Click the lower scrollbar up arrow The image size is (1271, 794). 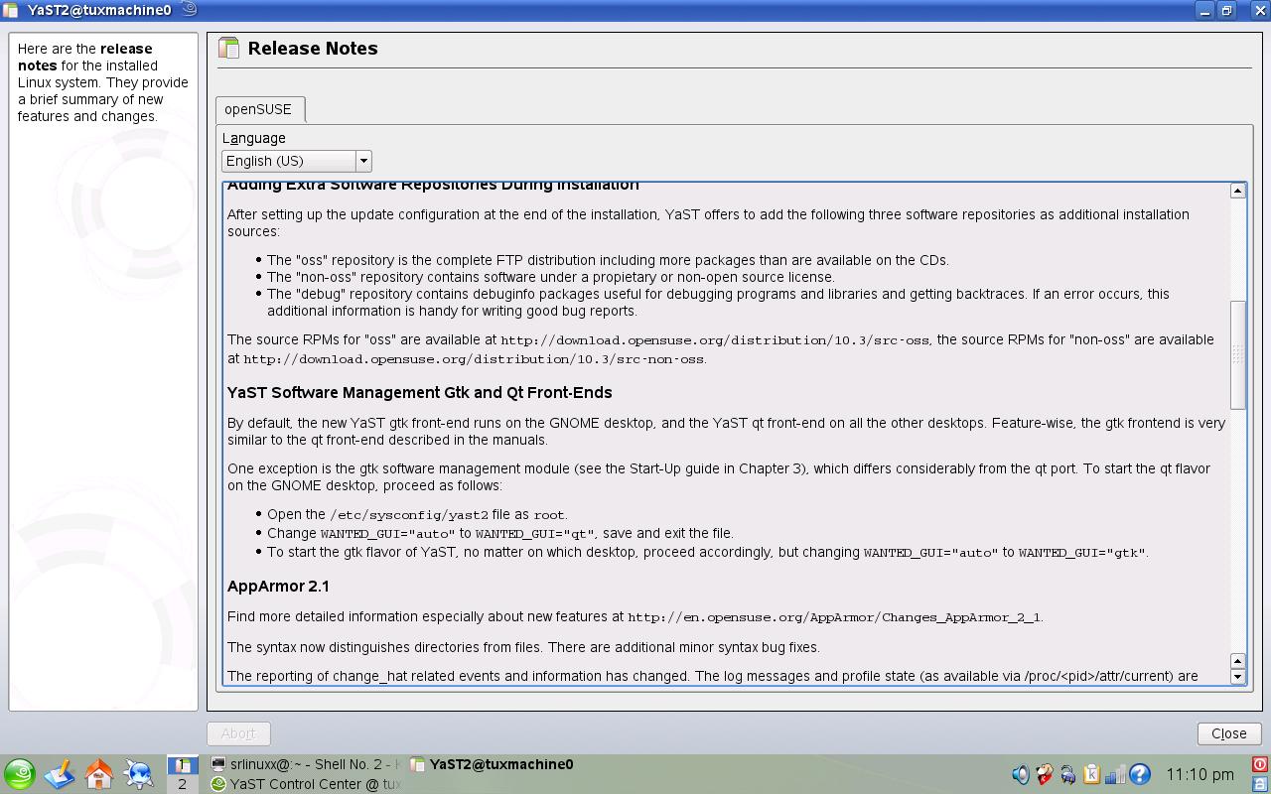1238,661
